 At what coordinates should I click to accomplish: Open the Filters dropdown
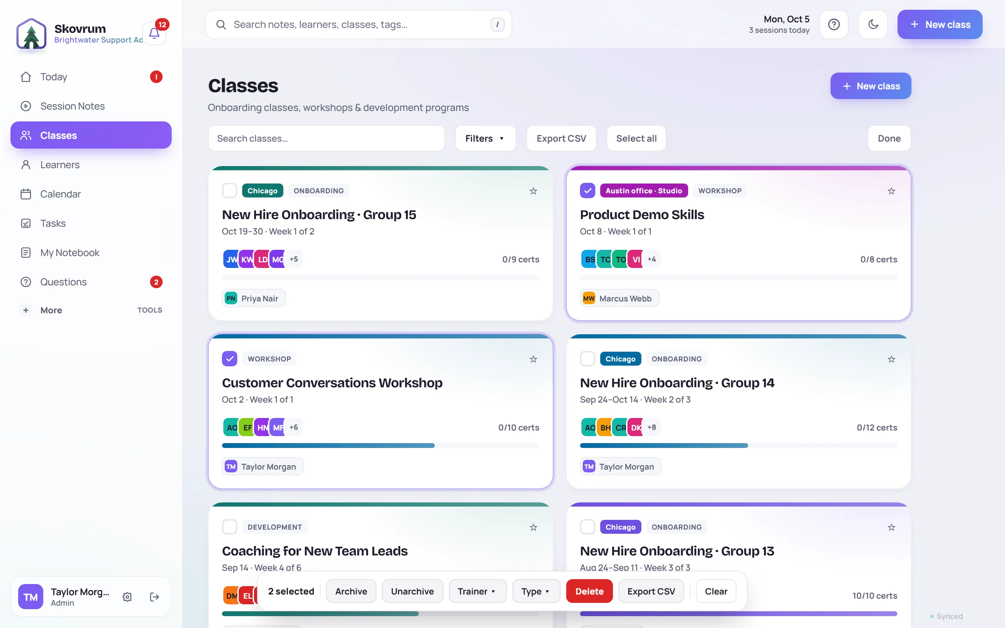coord(485,138)
